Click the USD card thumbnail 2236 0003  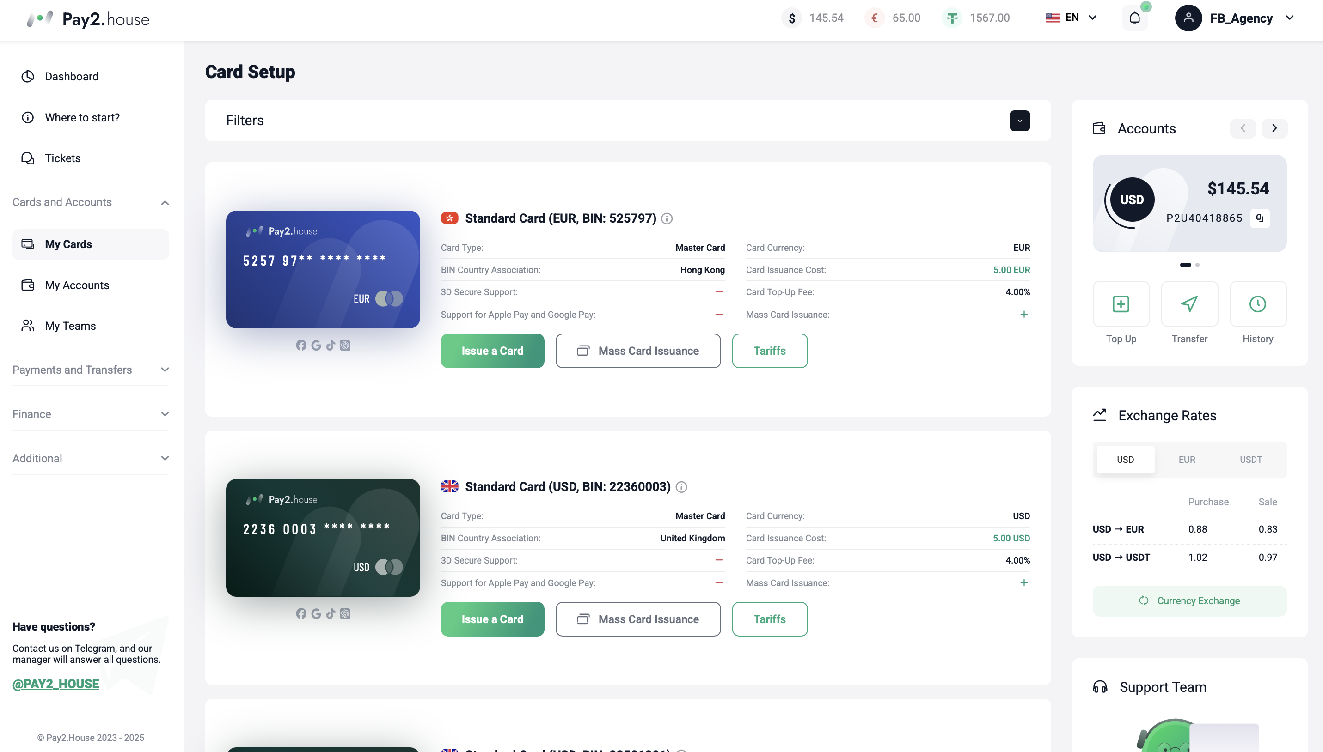(x=323, y=538)
